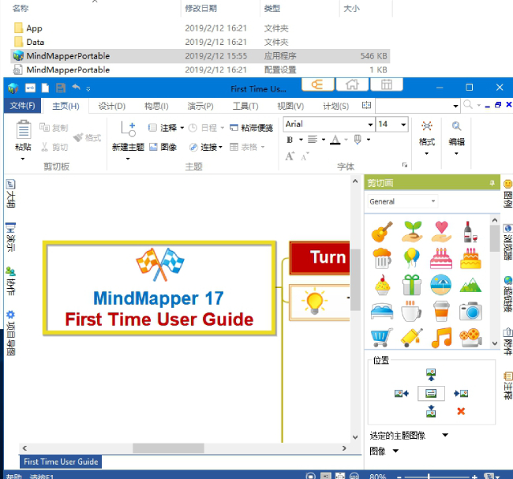Select the First Time User Guide document tab
Viewport: 513px width, 479px height.
tap(61, 462)
